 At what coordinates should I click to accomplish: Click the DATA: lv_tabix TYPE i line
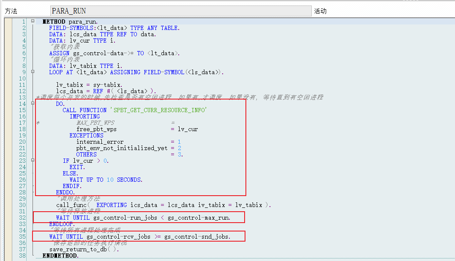[86, 66]
